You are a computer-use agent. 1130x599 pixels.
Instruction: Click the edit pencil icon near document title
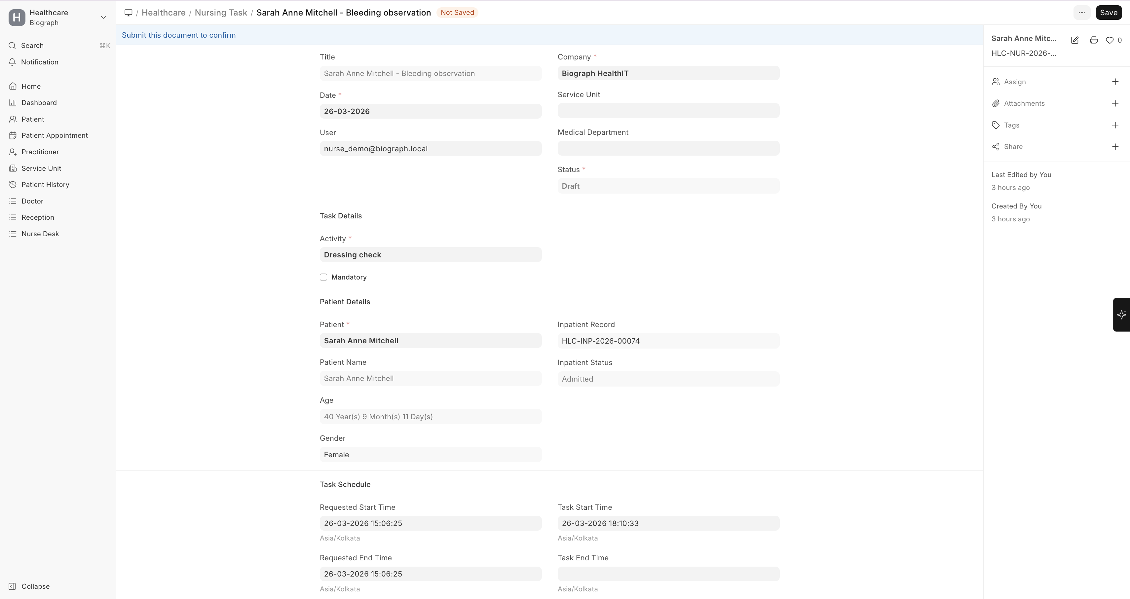pos(1075,40)
